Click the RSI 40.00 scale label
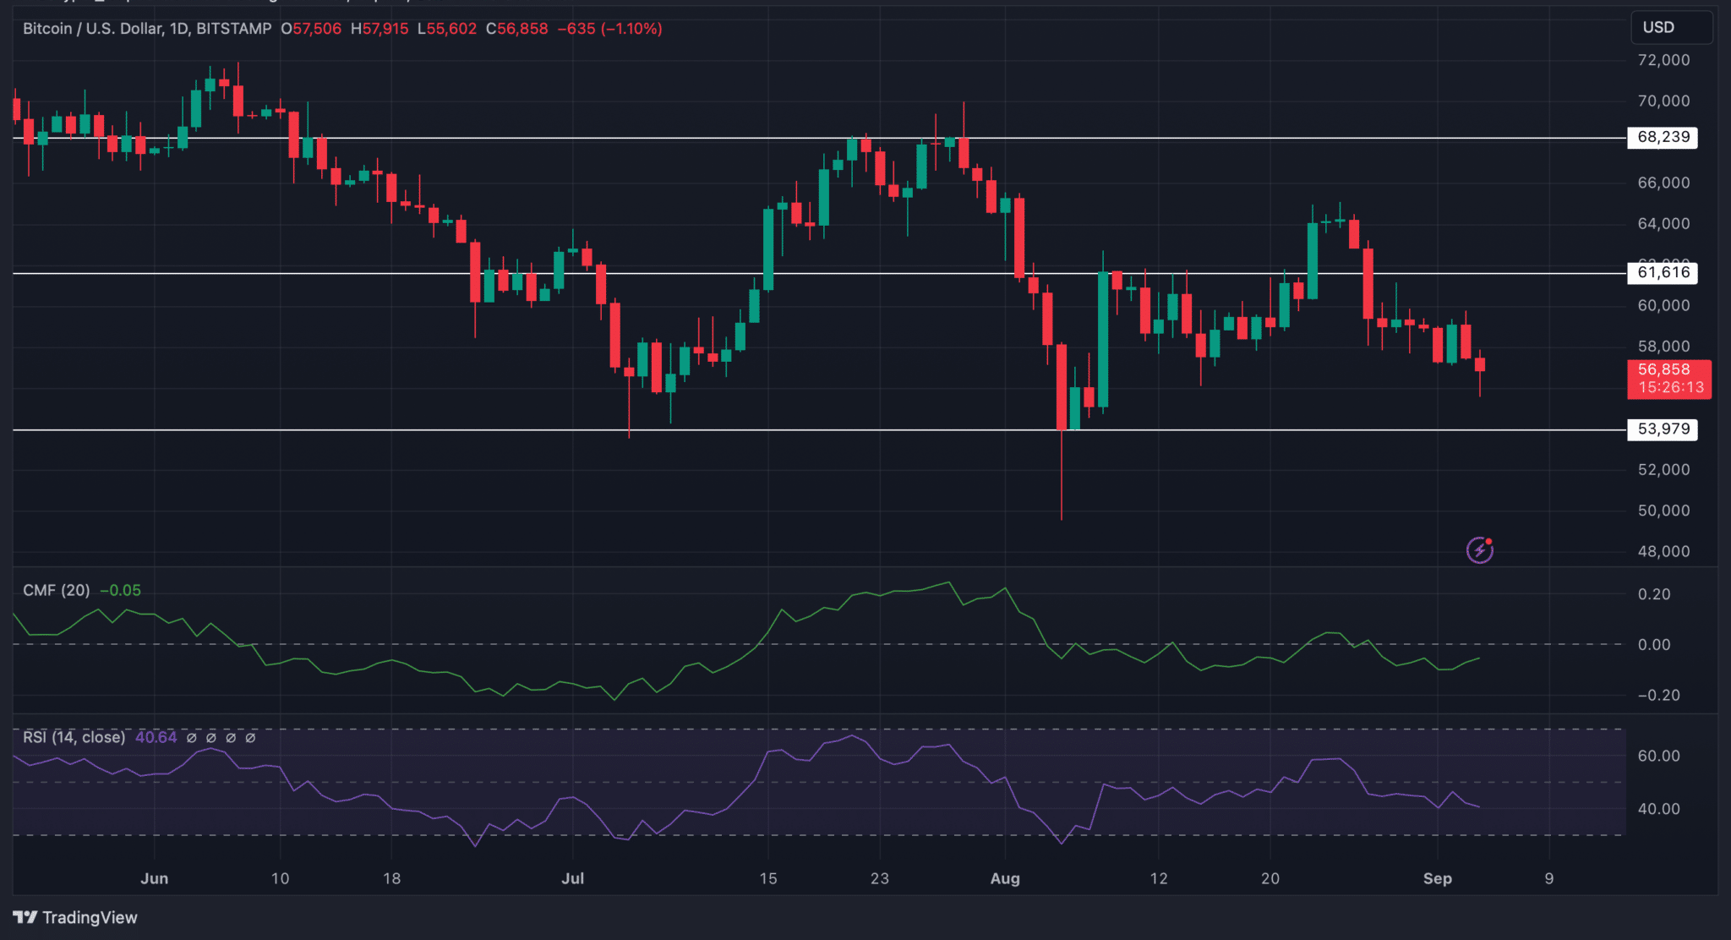The image size is (1731, 940). click(1658, 809)
